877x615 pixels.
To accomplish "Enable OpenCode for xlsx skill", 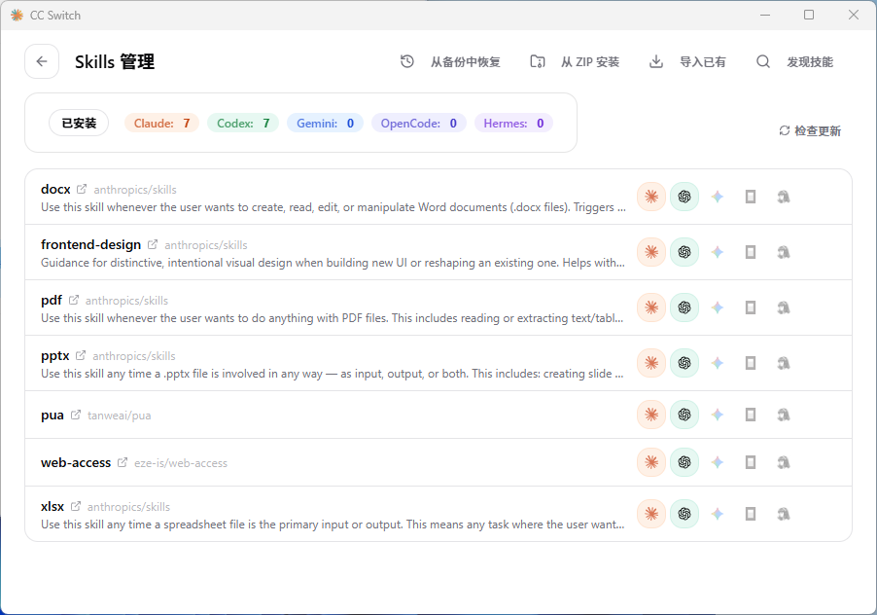I will tap(751, 514).
